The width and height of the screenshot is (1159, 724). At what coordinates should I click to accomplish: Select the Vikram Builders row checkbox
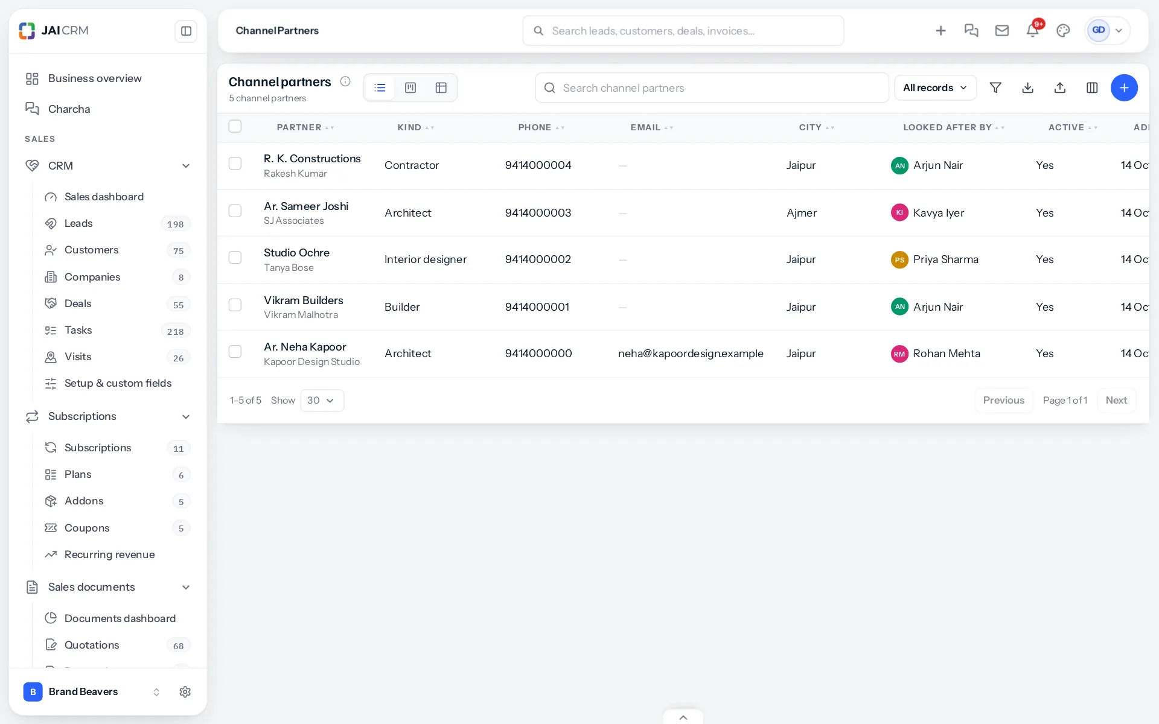click(x=235, y=305)
